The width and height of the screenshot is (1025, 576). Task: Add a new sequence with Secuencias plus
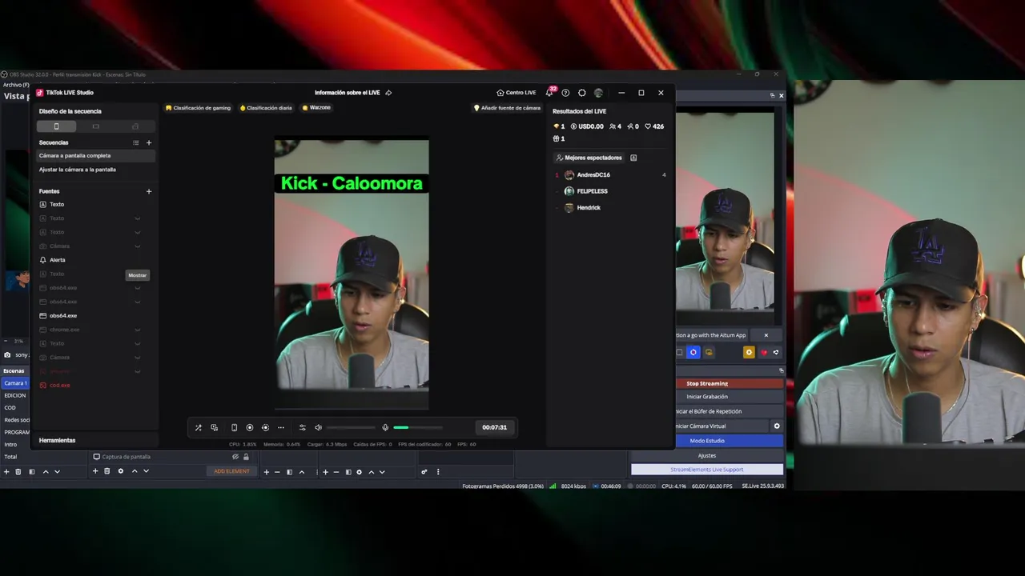[x=149, y=142]
